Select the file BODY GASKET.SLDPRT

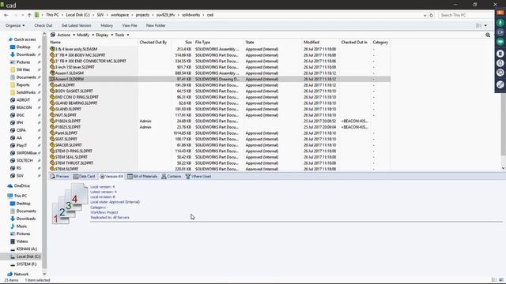[74, 92]
